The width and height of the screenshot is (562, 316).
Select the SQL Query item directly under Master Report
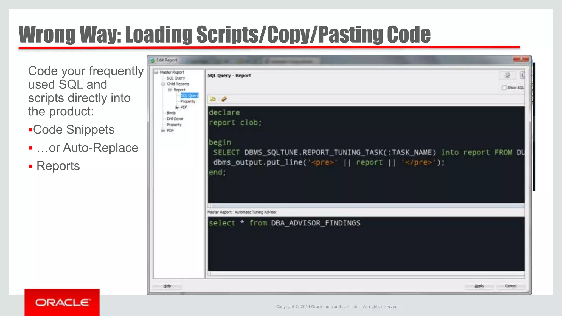point(176,78)
